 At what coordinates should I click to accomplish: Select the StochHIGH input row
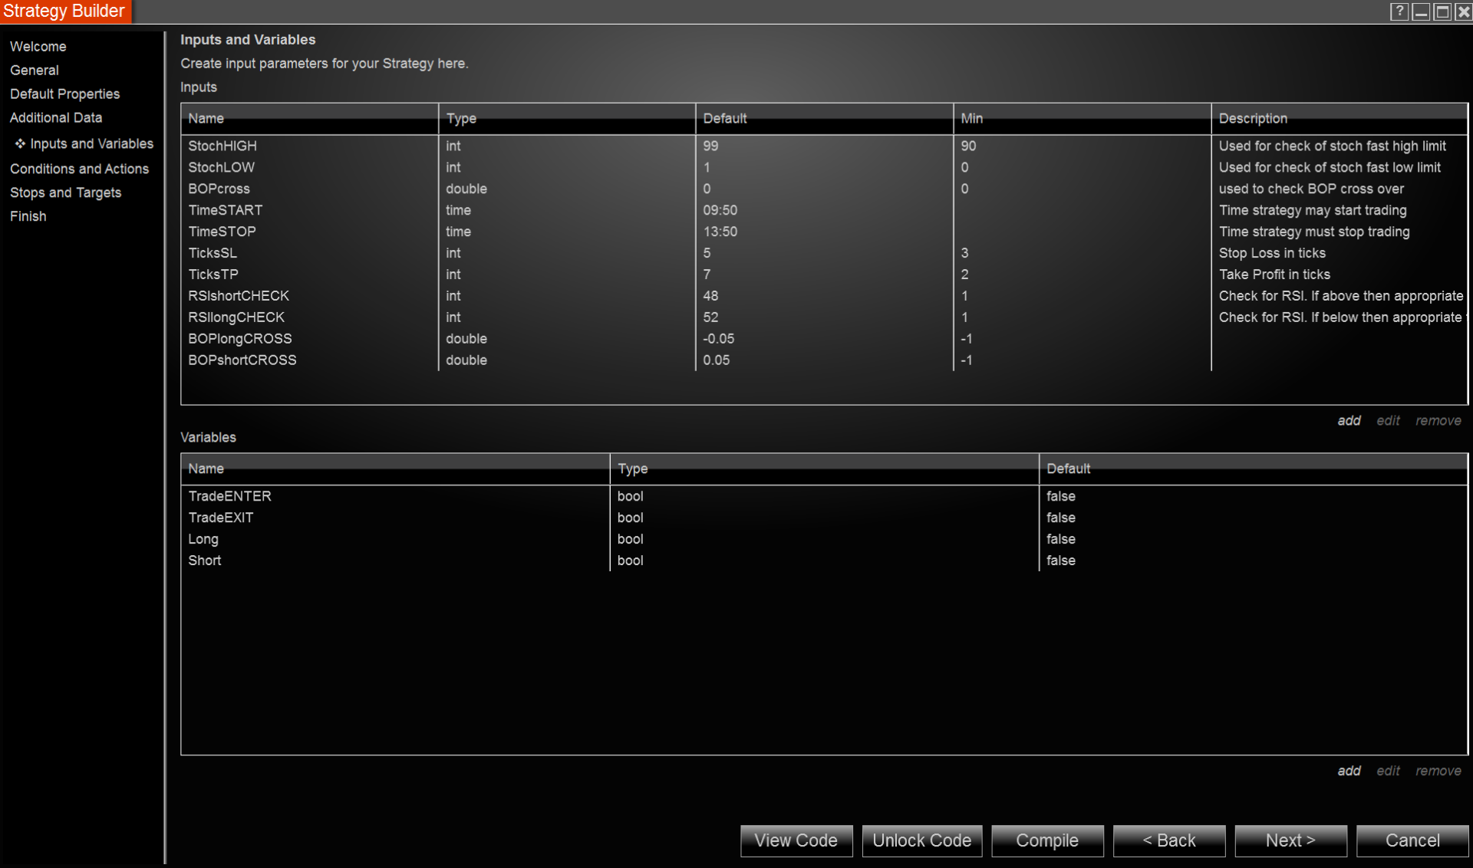click(222, 146)
